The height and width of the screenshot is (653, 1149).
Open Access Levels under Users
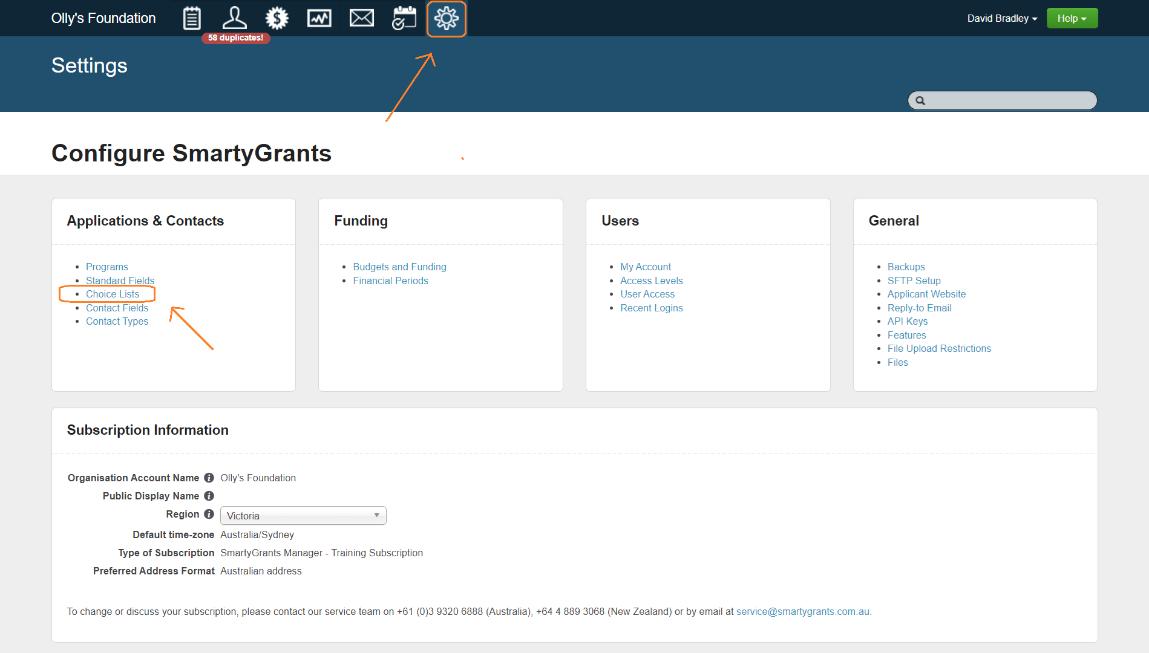pyautogui.click(x=651, y=281)
